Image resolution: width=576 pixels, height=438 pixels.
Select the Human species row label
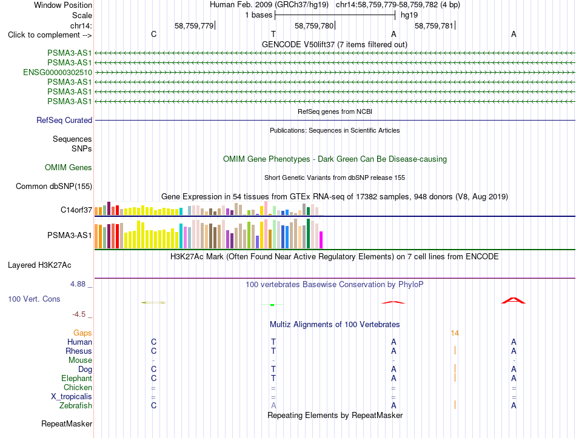tap(79, 342)
